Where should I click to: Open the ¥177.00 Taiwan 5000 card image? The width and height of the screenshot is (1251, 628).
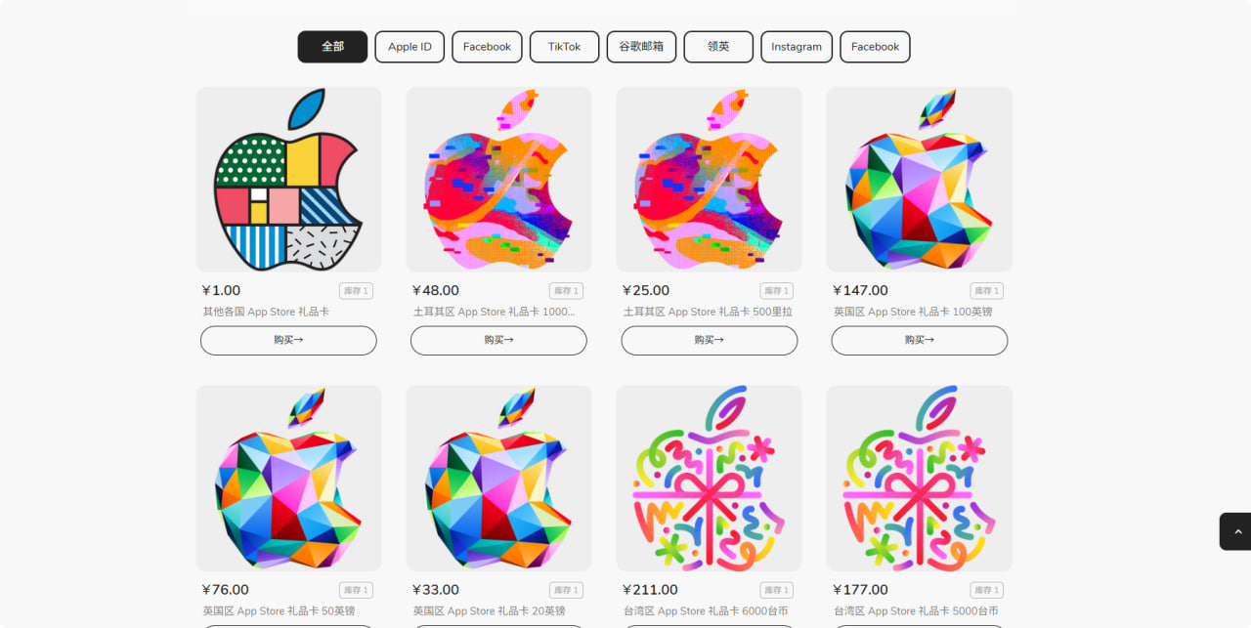click(919, 478)
